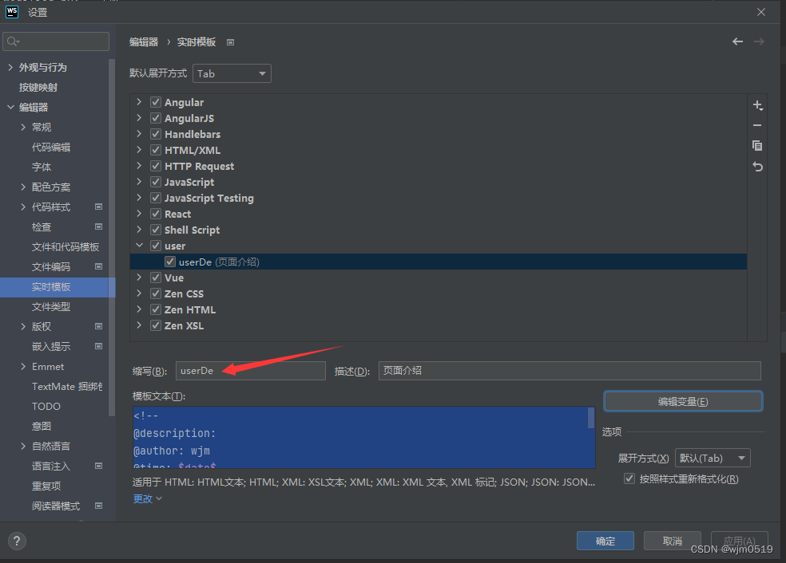
Task: Toggle 按照样式重新格式化 checkbox
Action: pyautogui.click(x=629, y=479)
